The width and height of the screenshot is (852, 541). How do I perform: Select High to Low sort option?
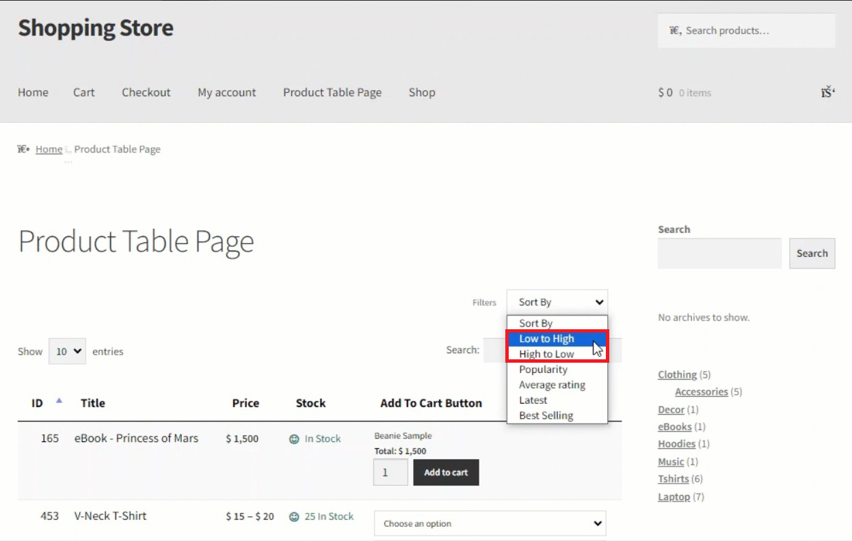click(557, 354)
